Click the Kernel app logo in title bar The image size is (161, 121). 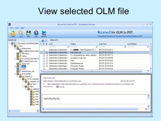coord(9,25)
